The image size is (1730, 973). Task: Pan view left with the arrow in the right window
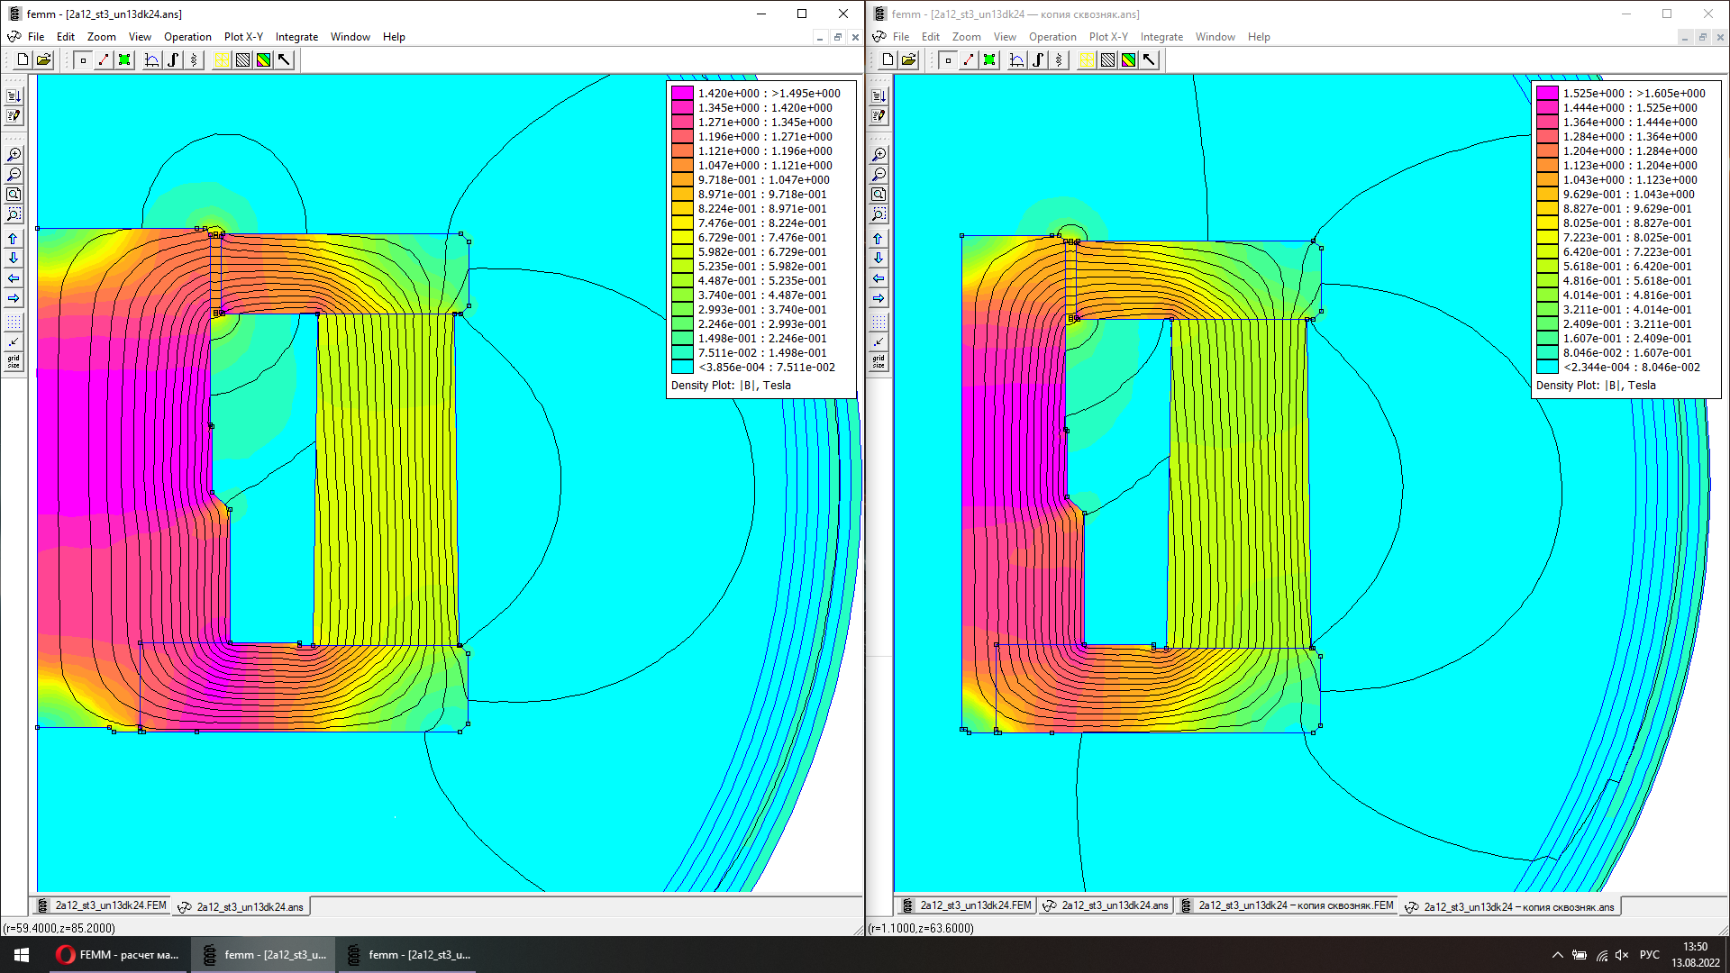point(879,278)
